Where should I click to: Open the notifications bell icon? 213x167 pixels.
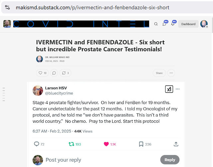173,24
